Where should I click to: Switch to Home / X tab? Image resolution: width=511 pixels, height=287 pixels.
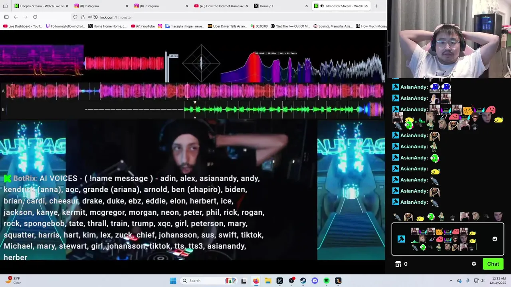281,6
